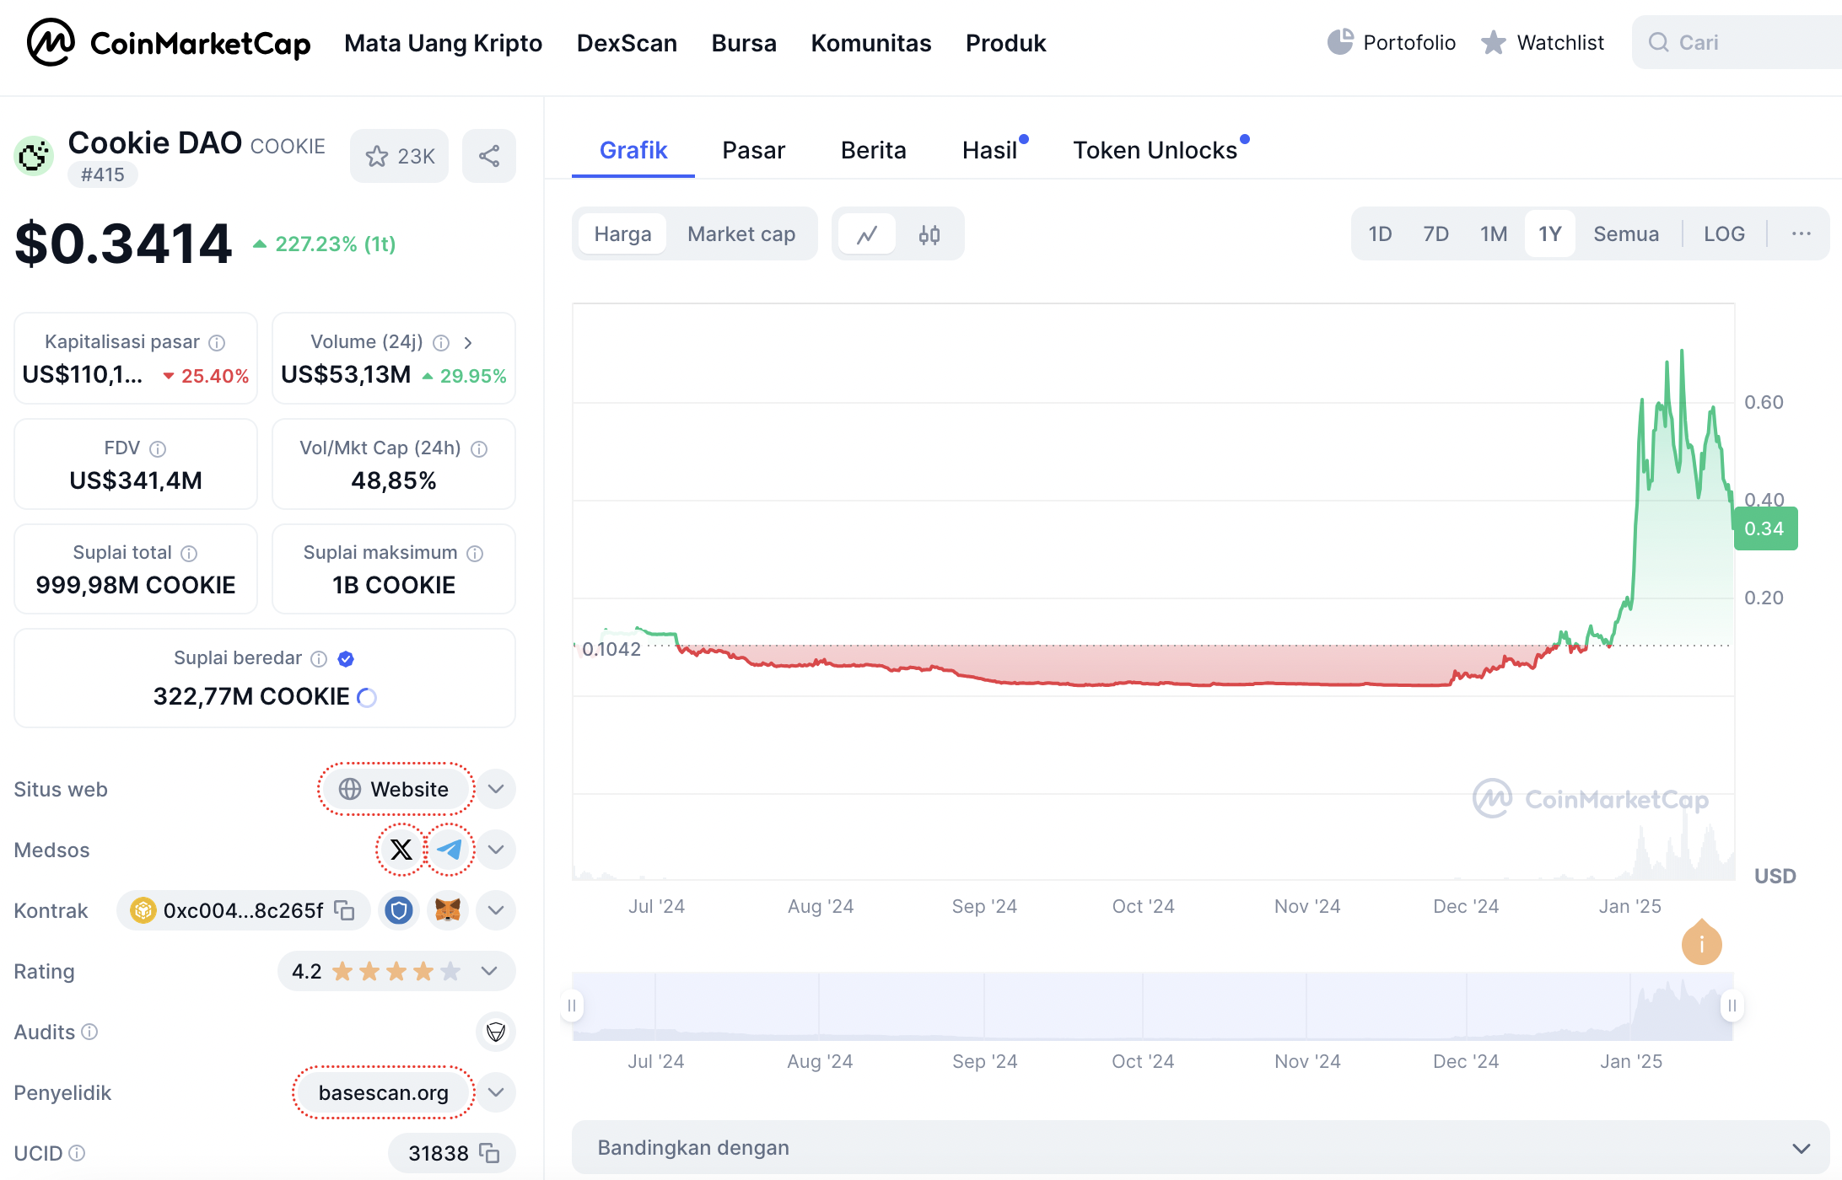
Task: Open Cookie DAO's Telegram channel
Action: click(x=449, y=850)
